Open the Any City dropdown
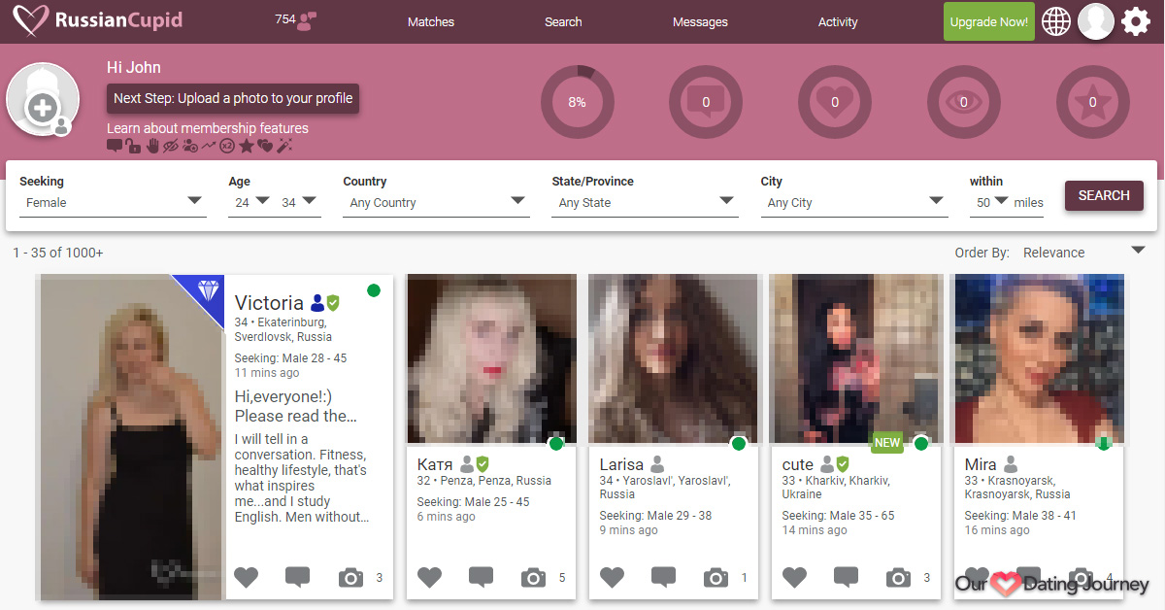 coord(854,202)
